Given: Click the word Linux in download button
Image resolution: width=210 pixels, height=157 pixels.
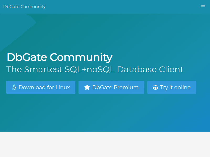Looking at the screenshot, I should point(63,87).
